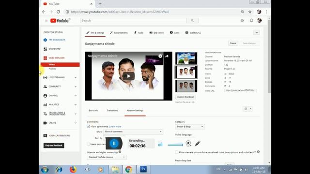Toggle Users can view ratings checkbox

click(x=88, y=144)
